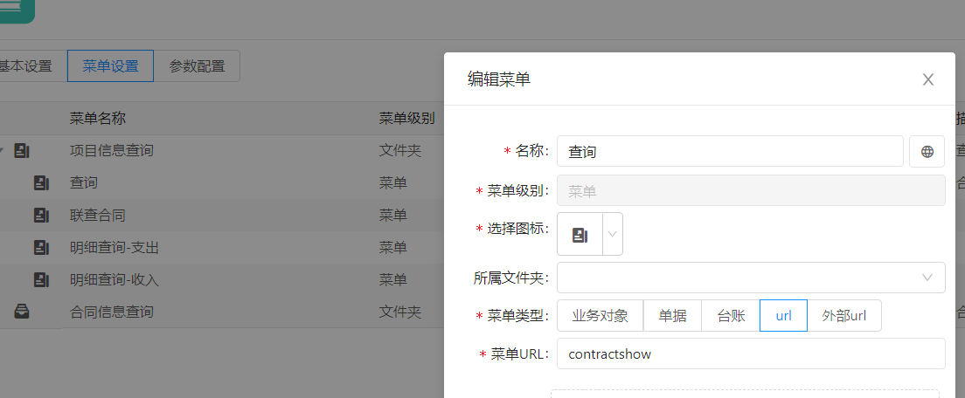This screenshot has height=398, width=965.
Task: Click the icon of 明细查询-支出 row
Action: [x=41, y=248]
